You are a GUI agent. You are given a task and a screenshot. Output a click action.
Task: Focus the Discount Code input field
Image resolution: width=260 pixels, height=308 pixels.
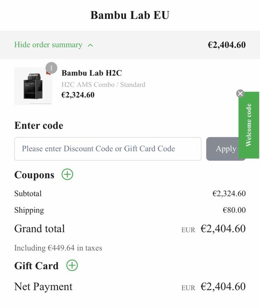click(108, 148)
